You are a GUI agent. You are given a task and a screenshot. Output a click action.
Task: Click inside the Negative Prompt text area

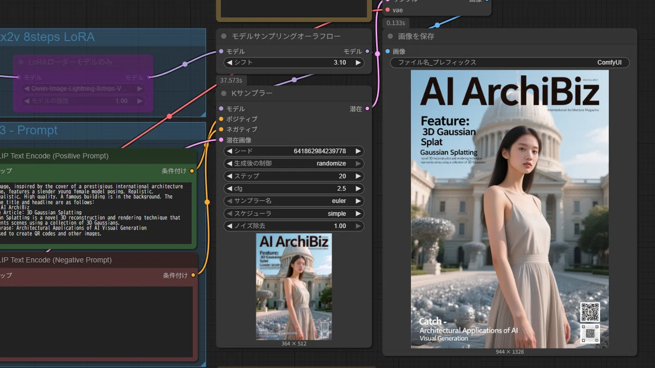pyautogui.click(x=96, y=322)
